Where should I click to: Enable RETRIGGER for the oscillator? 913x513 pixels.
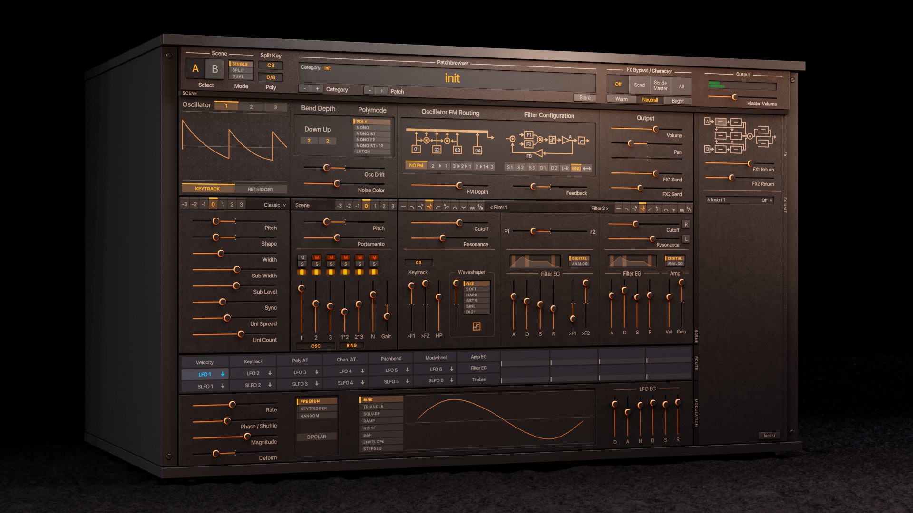click(261, 189)
